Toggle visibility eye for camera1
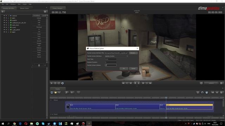 [4, 16]
